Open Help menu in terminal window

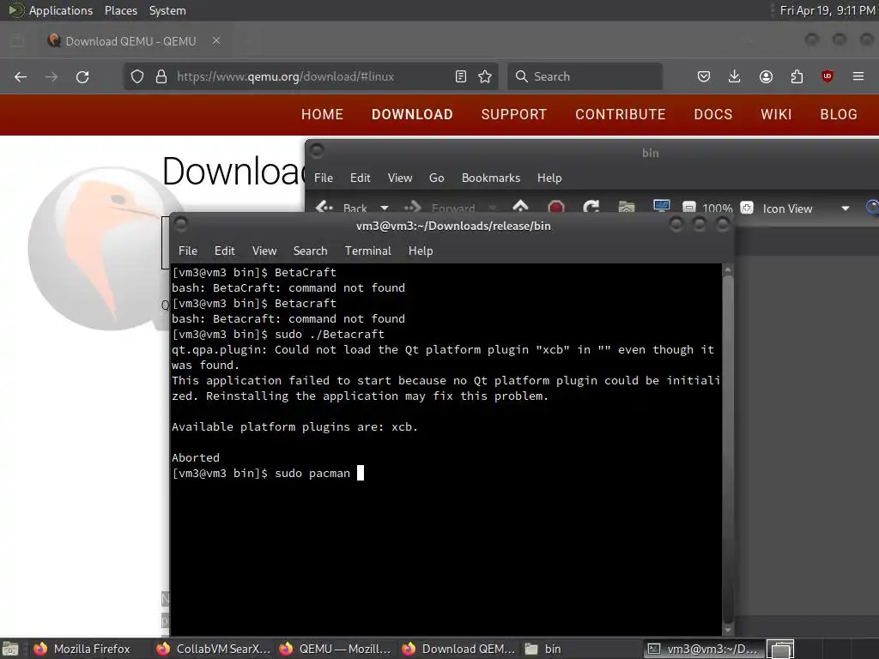pyautogui.click(x=421, y=251)
